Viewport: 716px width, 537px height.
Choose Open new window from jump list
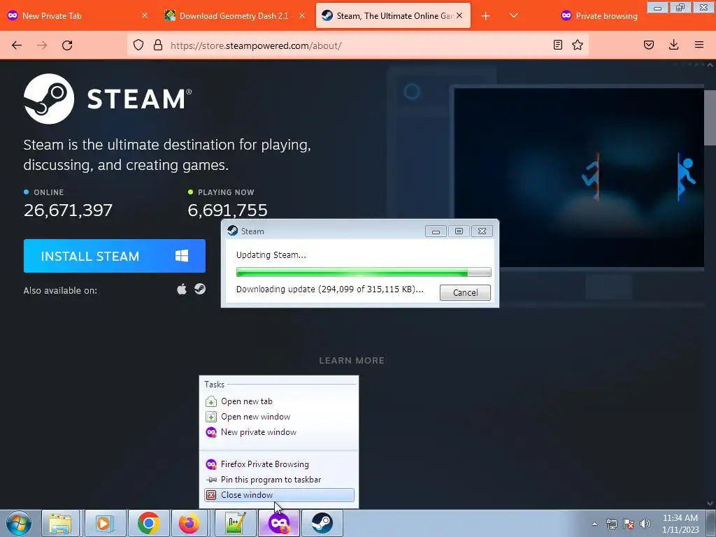[x=279, y=417]
